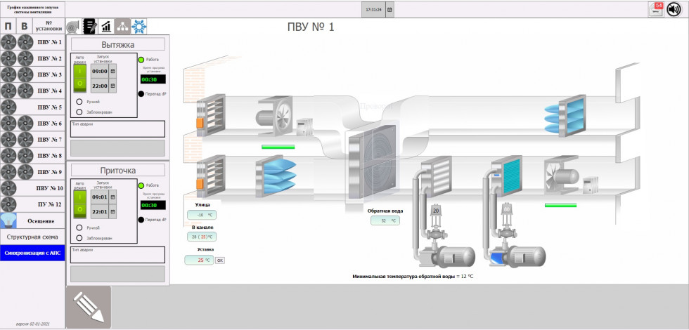The width and height of the screenshot is (689, 330).
Task: Select Ручной radio button under Вытяжка
Action: pos(79,102)
